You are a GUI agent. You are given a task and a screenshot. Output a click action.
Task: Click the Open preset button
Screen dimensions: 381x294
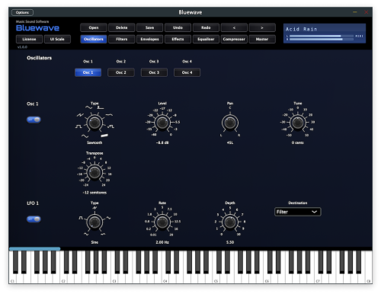94,27
